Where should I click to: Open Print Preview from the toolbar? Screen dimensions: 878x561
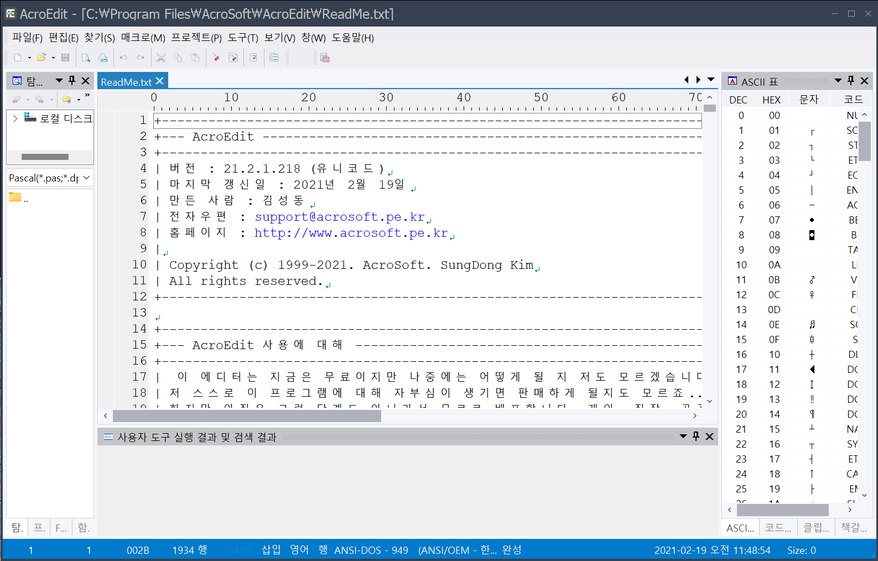86,58
